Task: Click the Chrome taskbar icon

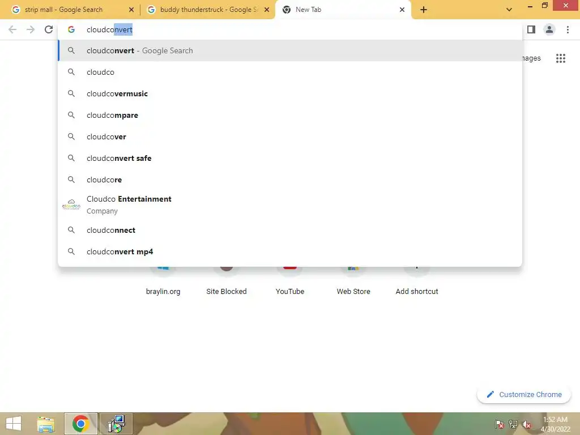Action: pyautogui.click(x=80, y=424)
